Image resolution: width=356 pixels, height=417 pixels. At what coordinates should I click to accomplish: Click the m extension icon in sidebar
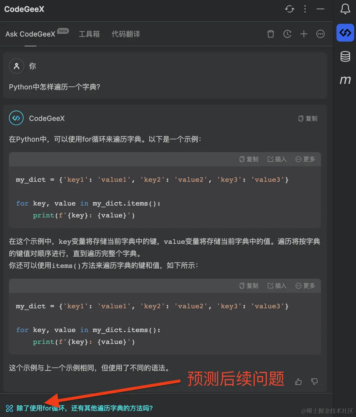click(345, 79)
